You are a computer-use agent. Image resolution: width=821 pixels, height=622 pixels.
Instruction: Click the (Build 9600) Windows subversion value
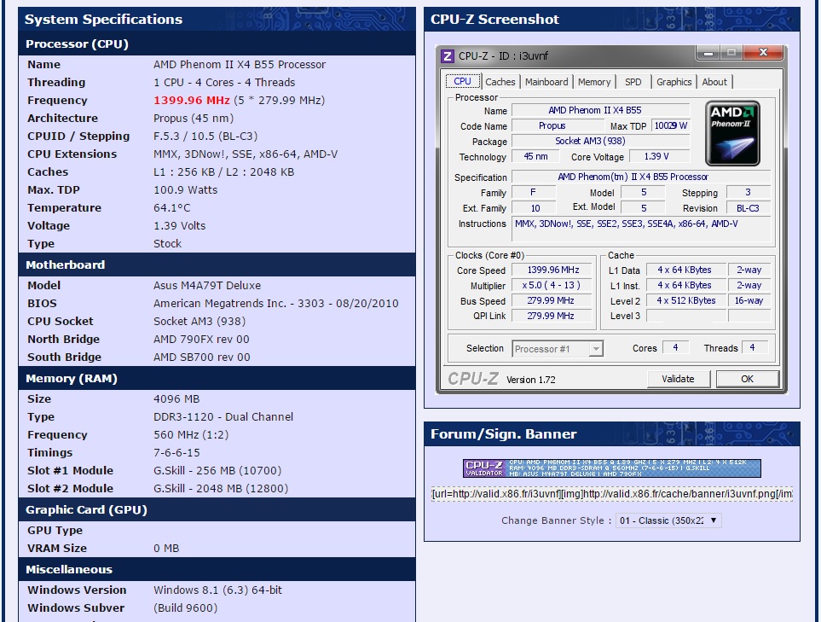point(185,607)
